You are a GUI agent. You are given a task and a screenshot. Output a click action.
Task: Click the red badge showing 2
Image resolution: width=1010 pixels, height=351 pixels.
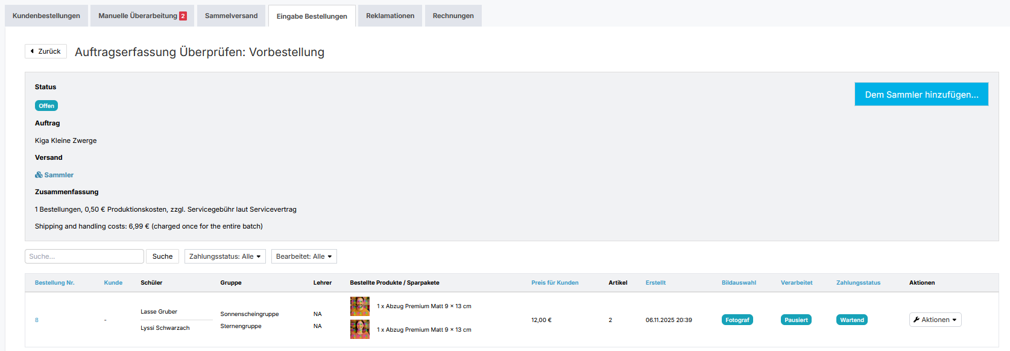pos(183,16)
